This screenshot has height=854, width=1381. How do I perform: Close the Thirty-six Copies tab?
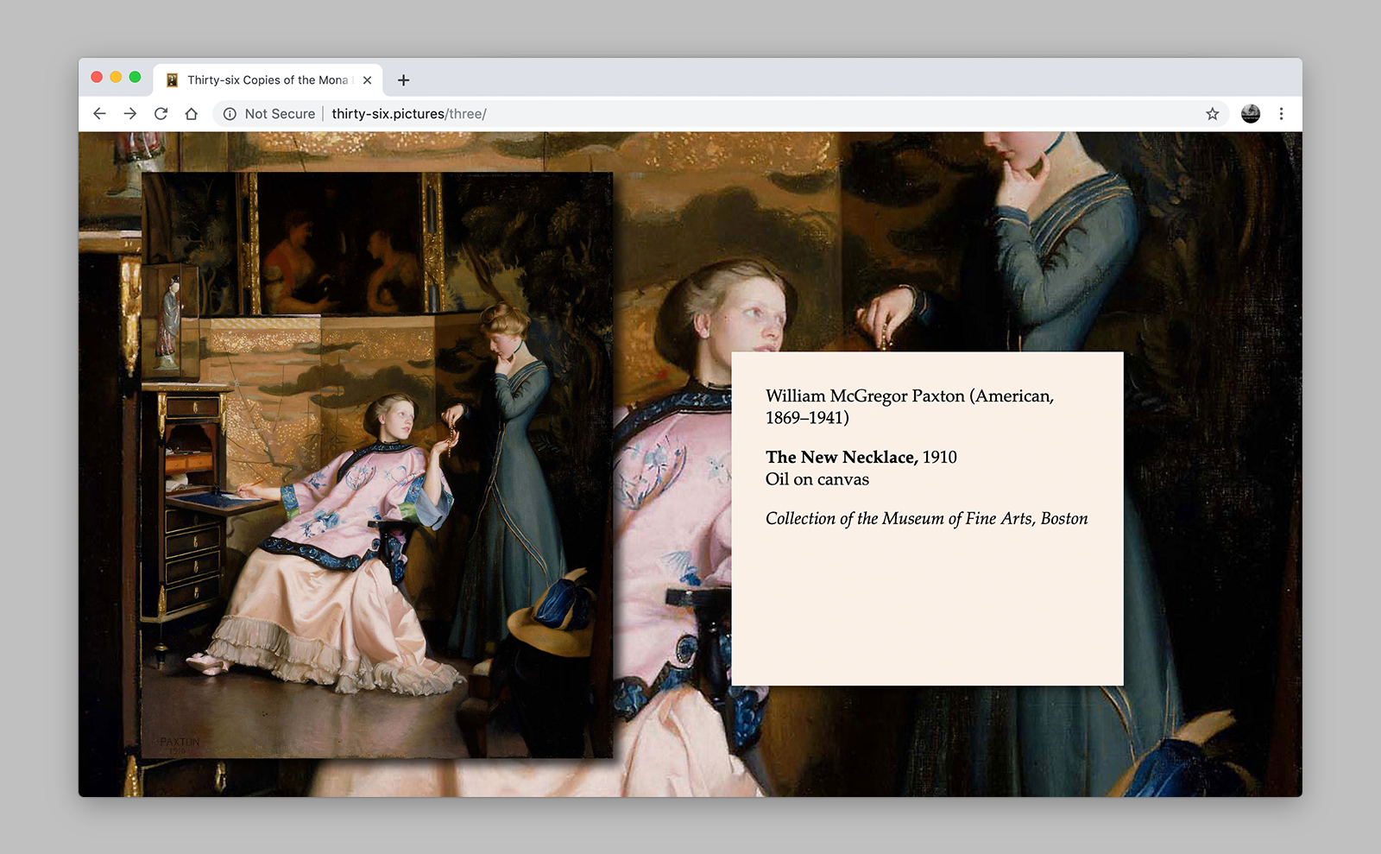tap(367, 80)
